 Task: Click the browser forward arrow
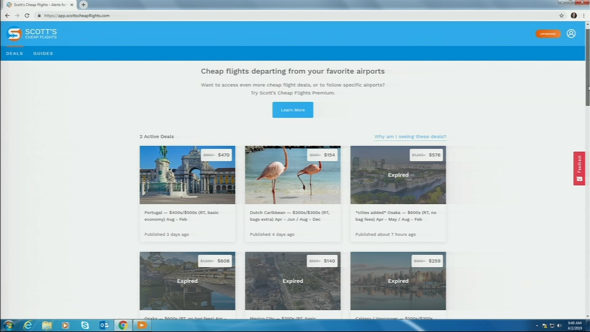17,15
